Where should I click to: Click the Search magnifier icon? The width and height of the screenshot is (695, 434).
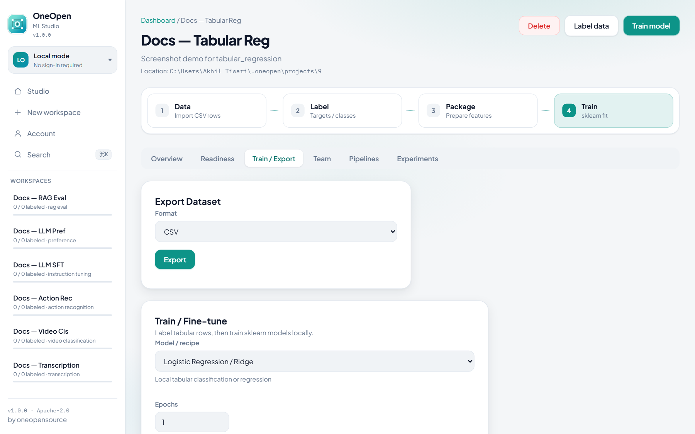(18, 155)
